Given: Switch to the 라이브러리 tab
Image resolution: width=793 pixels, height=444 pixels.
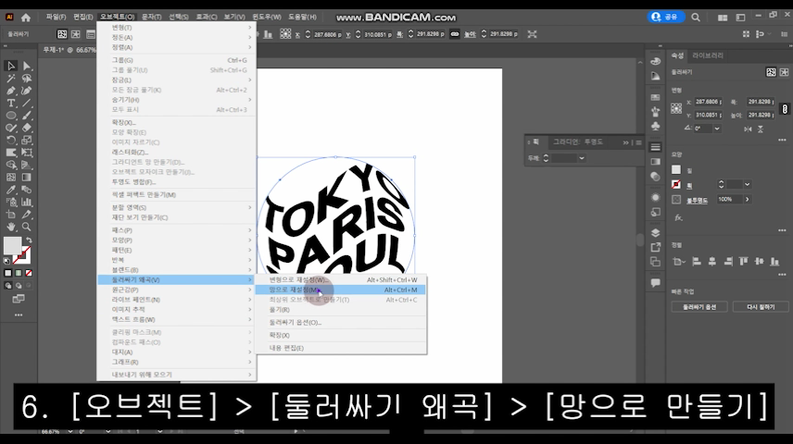Looking at the screenshot, I should click(708, 55).
